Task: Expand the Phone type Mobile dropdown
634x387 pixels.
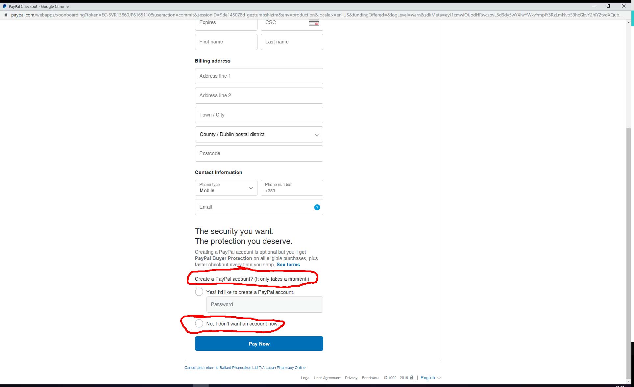Action: click(226, 188)
